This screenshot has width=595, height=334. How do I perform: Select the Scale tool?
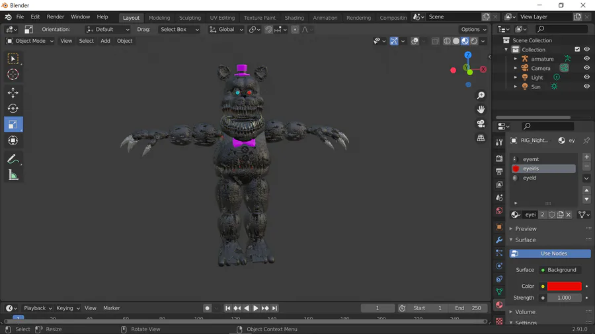tap(13, 124)
